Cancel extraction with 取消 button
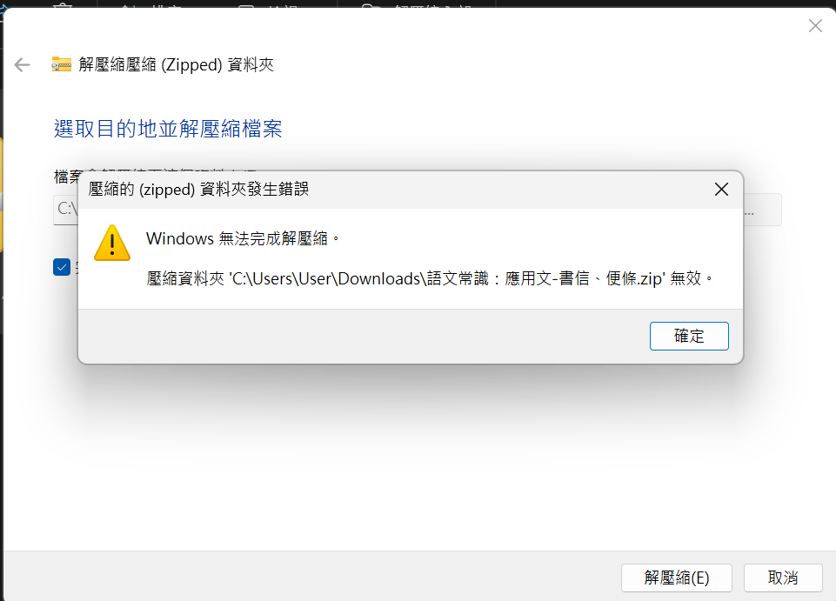 click(783, 578)
